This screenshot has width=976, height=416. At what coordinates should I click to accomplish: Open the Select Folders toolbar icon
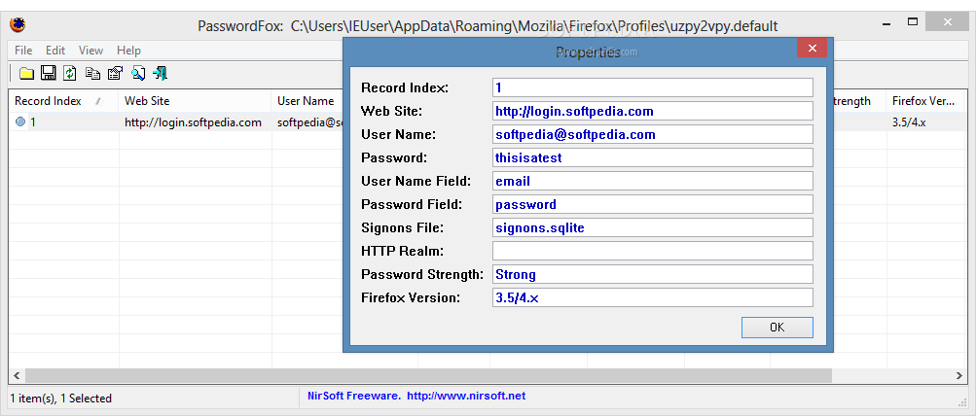[x=26, y=73]
